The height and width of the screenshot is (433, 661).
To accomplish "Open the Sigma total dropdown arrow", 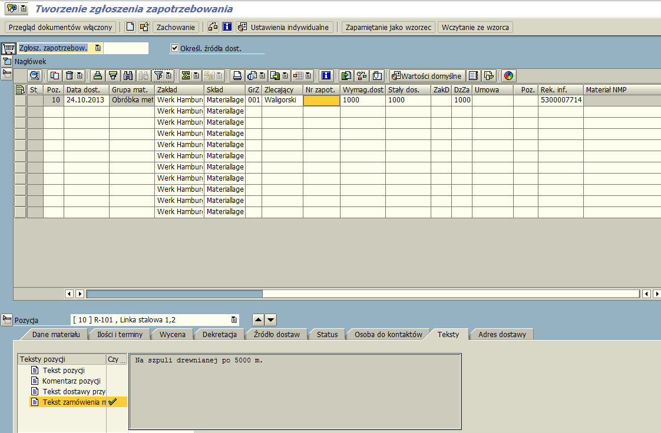I will point(196,76).
